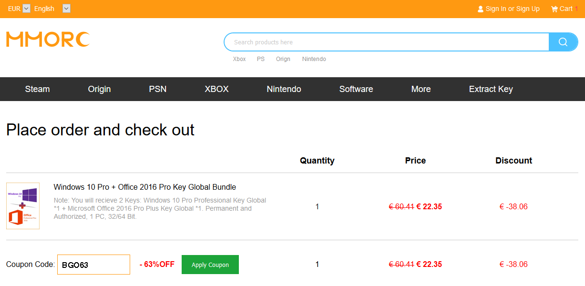The width and height of the screenshot is (585, 286).
Task: Go to MMORC logo homepage
Action: pos(48,40)
